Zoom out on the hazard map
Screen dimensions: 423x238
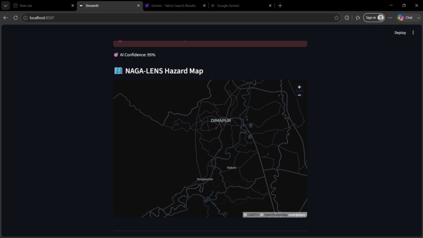[299, 95]
